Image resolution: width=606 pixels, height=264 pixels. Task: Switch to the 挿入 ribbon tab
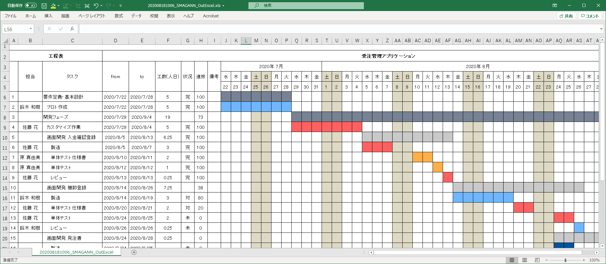48,16
